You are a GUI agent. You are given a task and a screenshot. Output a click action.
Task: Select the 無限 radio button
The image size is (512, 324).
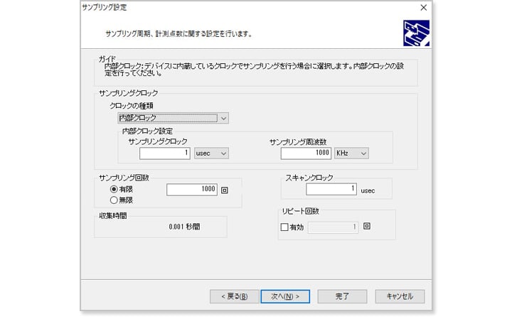pos(114,200)
